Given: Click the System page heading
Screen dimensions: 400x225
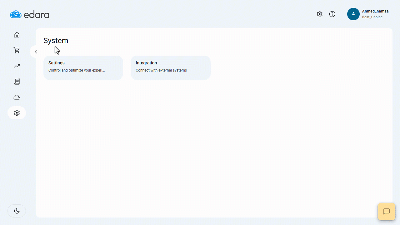Looking at the screenshot, I should 56,41.
